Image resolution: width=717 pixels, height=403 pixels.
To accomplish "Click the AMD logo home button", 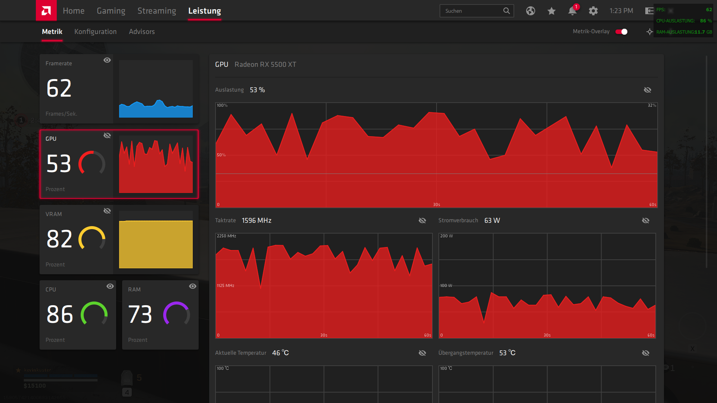I will point(46,10).
